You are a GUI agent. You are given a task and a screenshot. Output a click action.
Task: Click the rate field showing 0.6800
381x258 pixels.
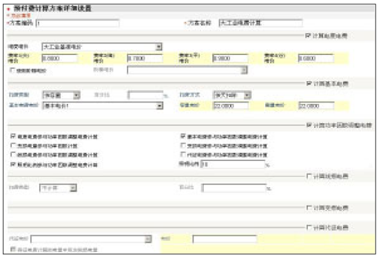tap(316, 58)
